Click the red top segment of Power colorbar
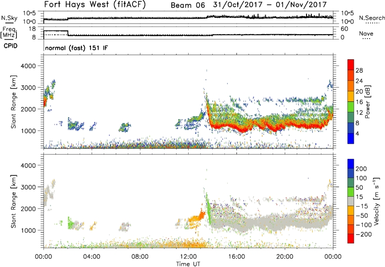The height and width of the screenshot is (267, 385). (351, 65)
